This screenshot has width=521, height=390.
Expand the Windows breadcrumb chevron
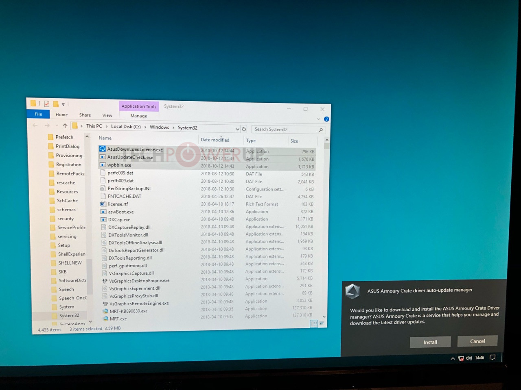[173, 128]
